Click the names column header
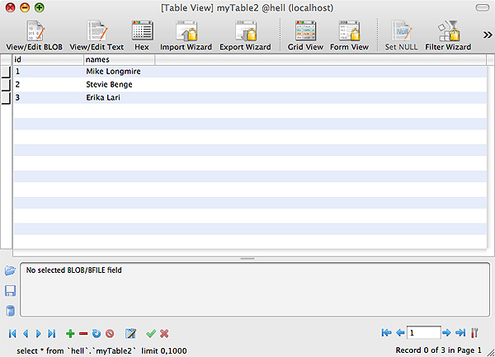 click(120, 59)
